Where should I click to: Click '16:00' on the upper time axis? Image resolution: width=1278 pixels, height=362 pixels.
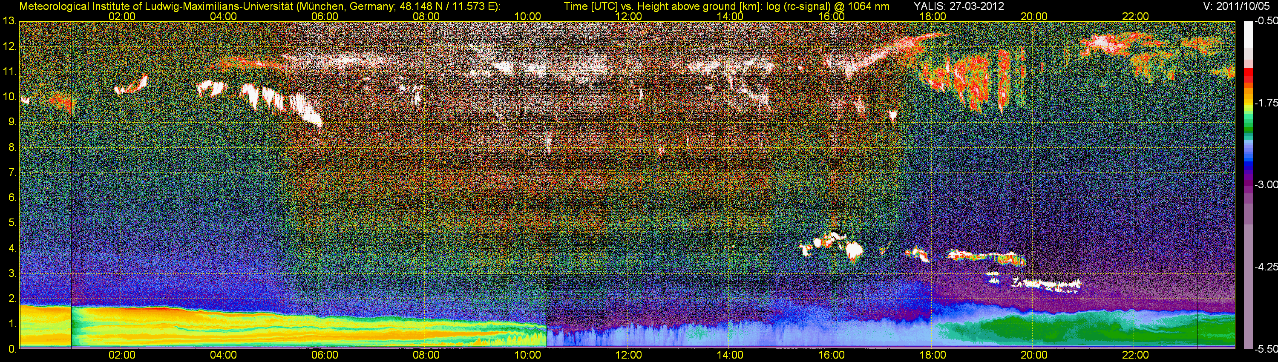pos(832,16)
